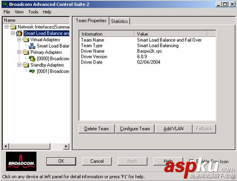This screenshot has height=181, width=237.
Task: Maximize the Broadcom Advanced Control Suite window
Action: (225, 4)
